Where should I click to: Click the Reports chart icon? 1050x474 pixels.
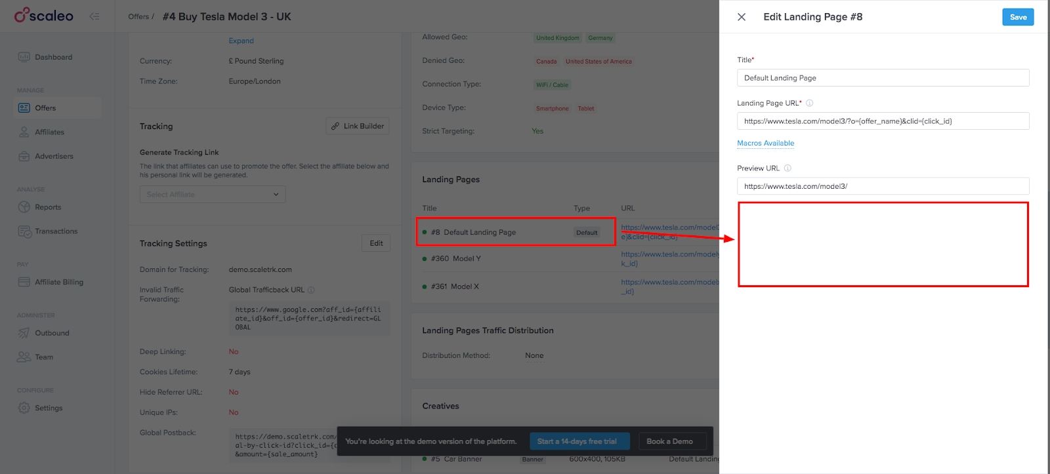[x=24, y=207]
